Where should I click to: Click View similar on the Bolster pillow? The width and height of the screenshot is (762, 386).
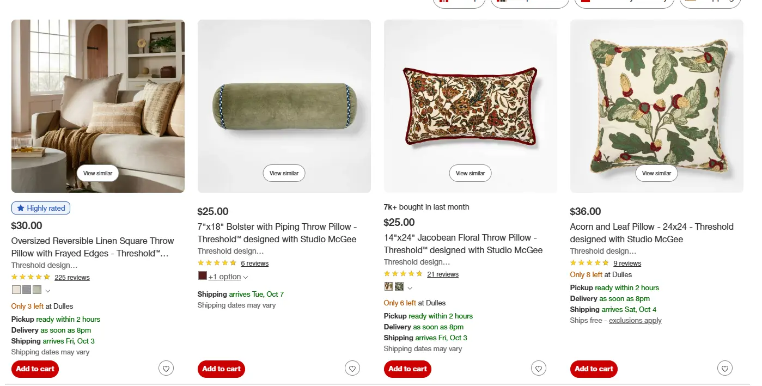click(284, 173)
